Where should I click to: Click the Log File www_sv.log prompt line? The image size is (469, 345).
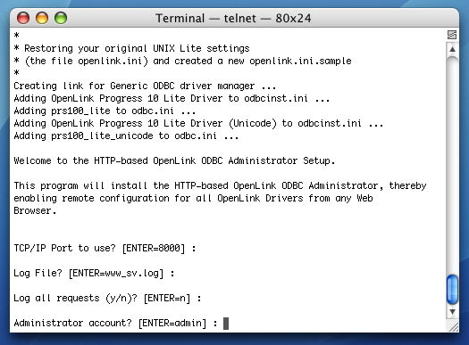pos(94,274)
